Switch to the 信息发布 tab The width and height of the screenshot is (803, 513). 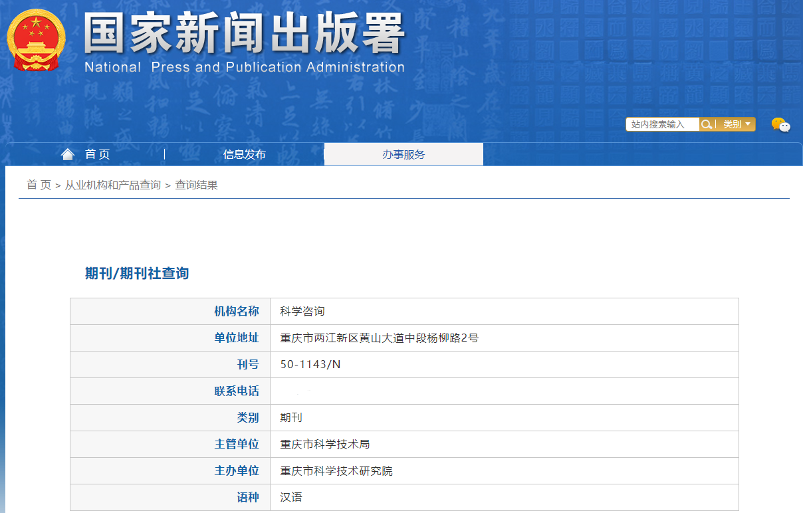pyautogui.click(x=244, y=154)
